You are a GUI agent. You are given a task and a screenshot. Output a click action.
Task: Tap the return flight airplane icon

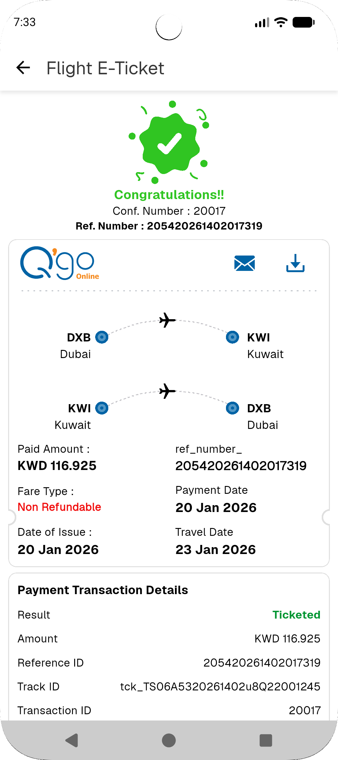click(167, 391)
